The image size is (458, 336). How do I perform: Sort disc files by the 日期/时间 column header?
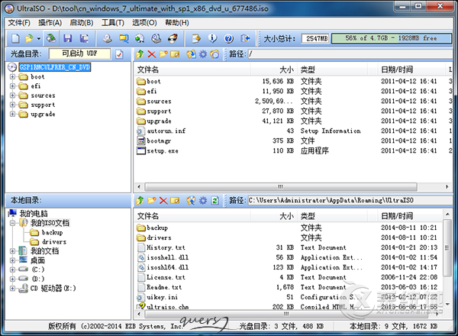click(x=411, y=69)
